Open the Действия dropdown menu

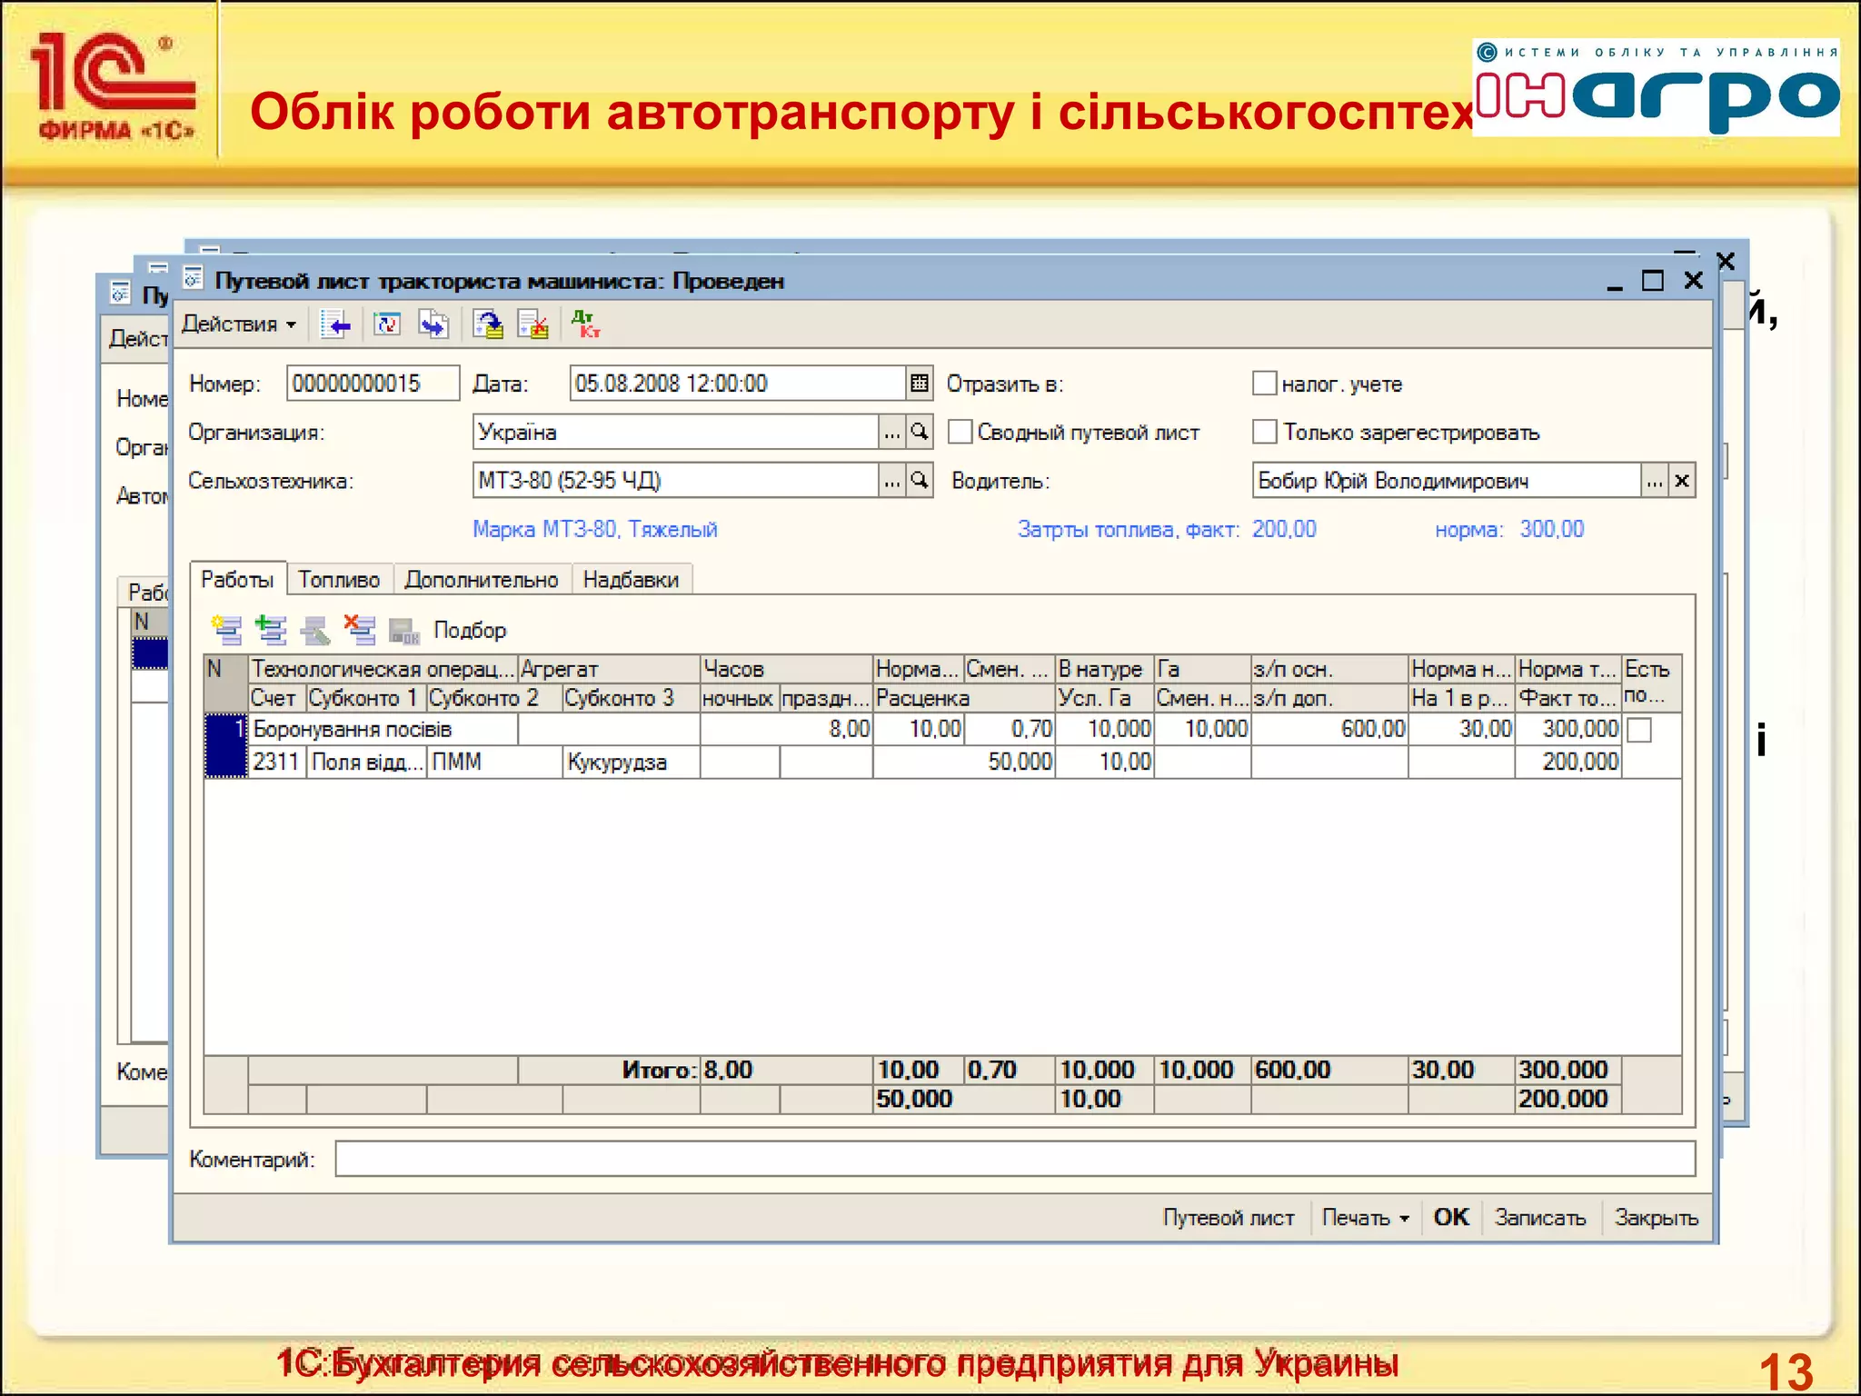click(x=239, y=324)
